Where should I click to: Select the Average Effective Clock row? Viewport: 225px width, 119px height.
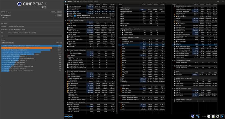tap(90, 33)
